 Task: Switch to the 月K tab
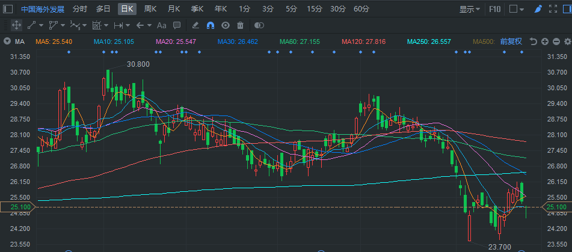coord(174,9)
